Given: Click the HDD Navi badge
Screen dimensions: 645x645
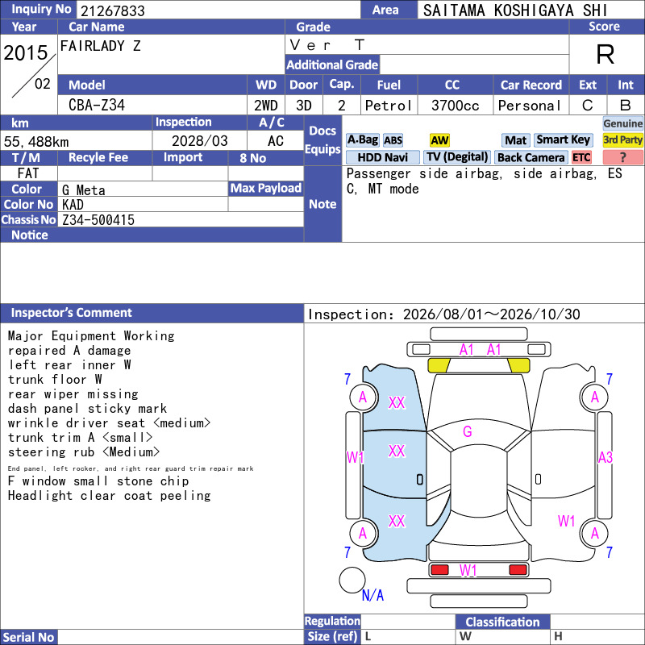Looking at the screenshot, I should [382, 157].
